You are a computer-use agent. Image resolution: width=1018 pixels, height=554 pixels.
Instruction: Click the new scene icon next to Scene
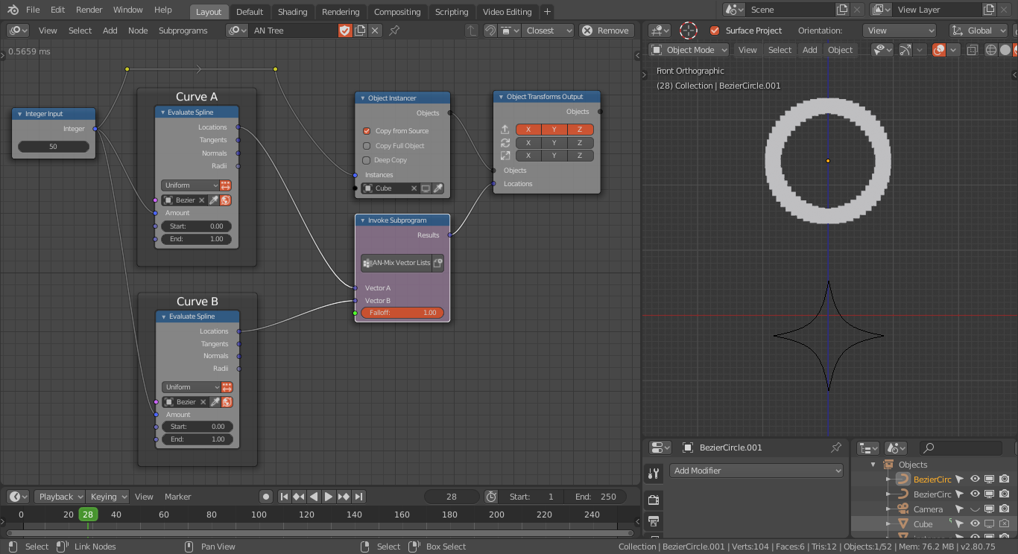[842, 10]
